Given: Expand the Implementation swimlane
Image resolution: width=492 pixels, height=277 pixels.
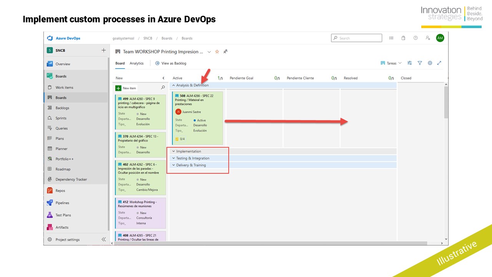Looking at the screenshot, I should tap(173, 151).
